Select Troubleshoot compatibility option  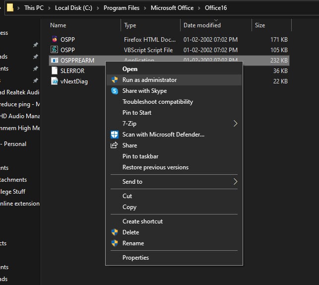point(158,102)
